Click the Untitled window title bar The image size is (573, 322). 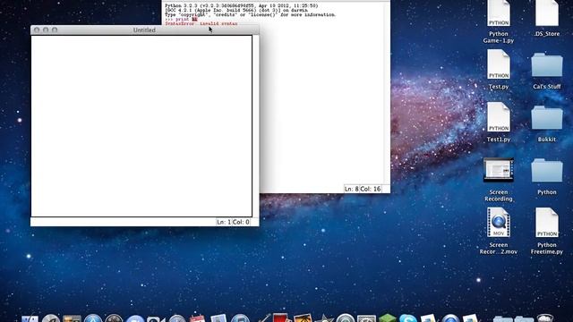point(144,30)
